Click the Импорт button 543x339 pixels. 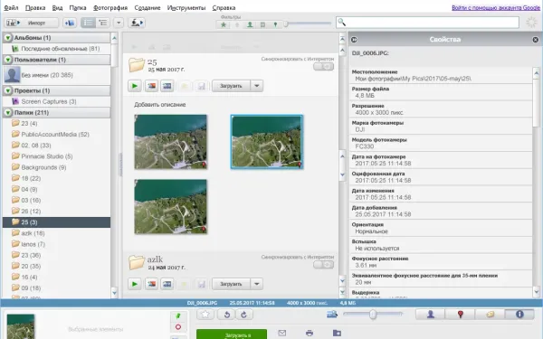pos(32,23)
